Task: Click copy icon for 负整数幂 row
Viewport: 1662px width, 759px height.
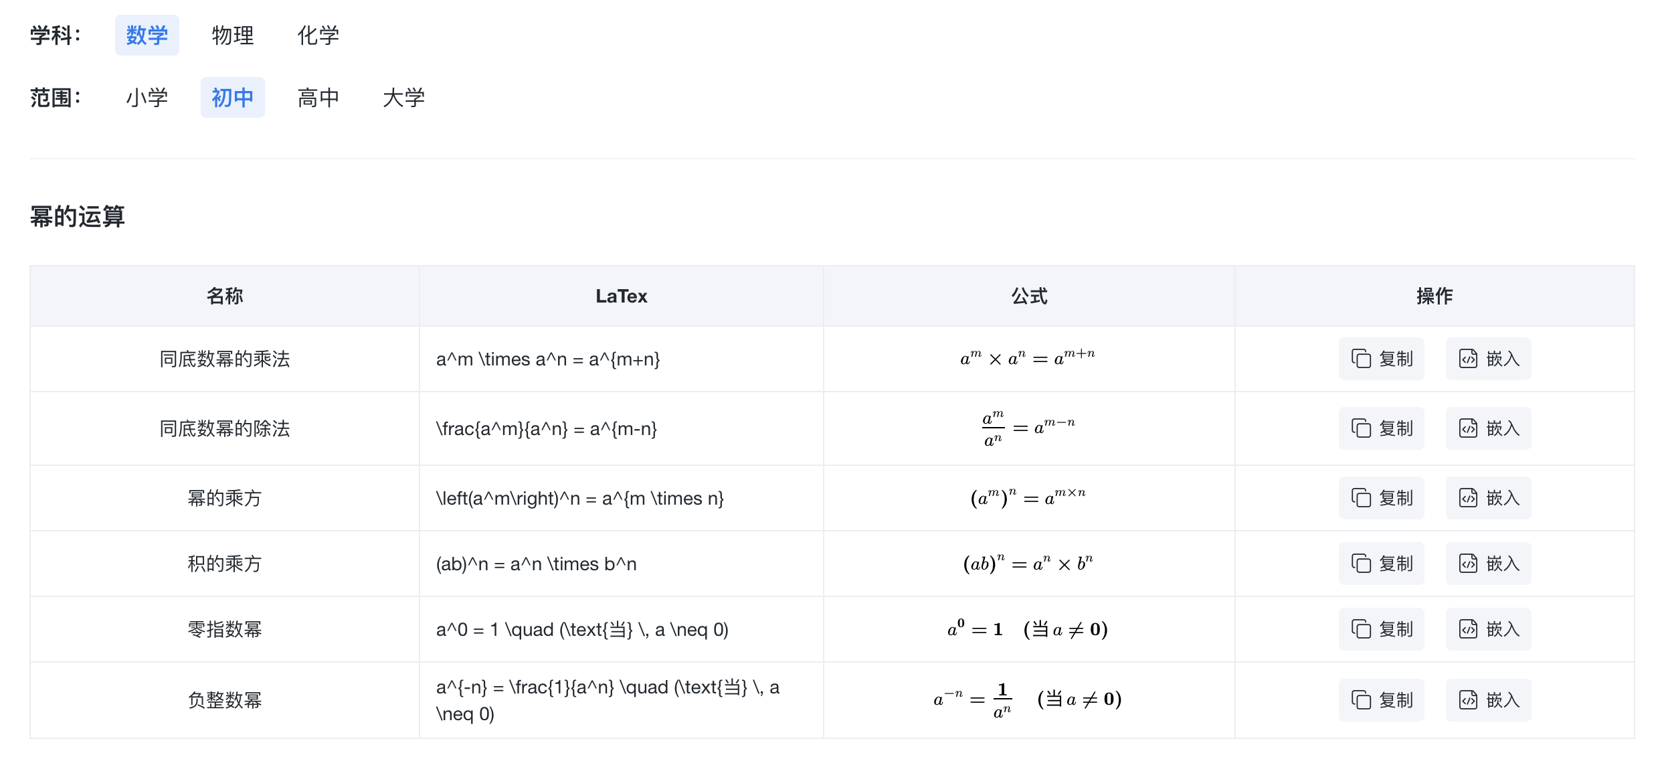Action: [x=1361, y=700]
